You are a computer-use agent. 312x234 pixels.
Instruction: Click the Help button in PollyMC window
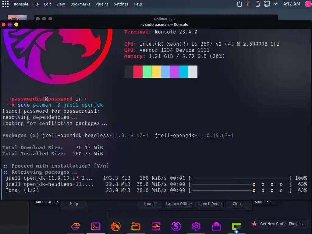[x=74, y=204]
